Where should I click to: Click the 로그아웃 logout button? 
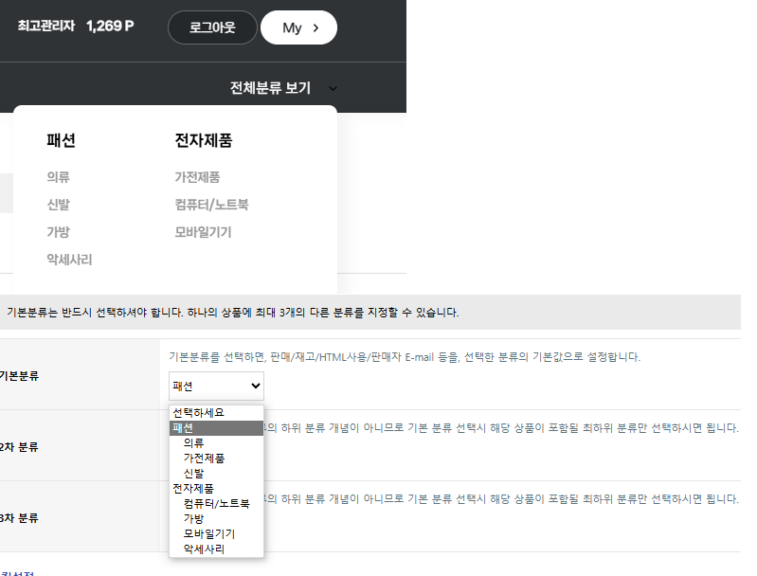[x=212, y=27]
